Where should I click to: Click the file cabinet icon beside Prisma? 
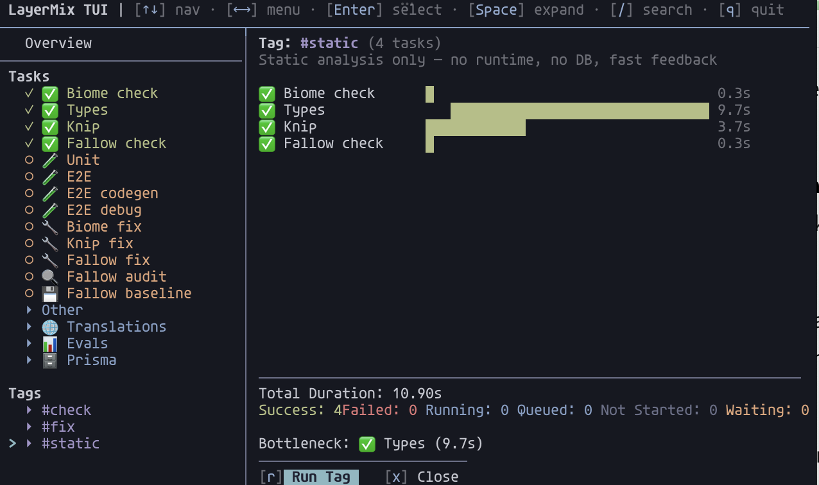[x=50, y=361]
